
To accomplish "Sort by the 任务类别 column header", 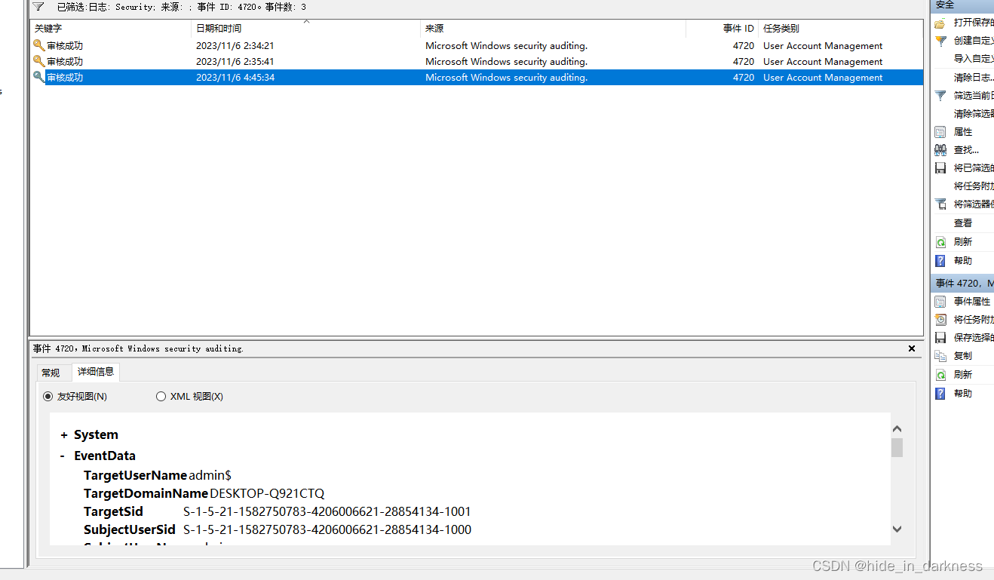I will 840,29.
